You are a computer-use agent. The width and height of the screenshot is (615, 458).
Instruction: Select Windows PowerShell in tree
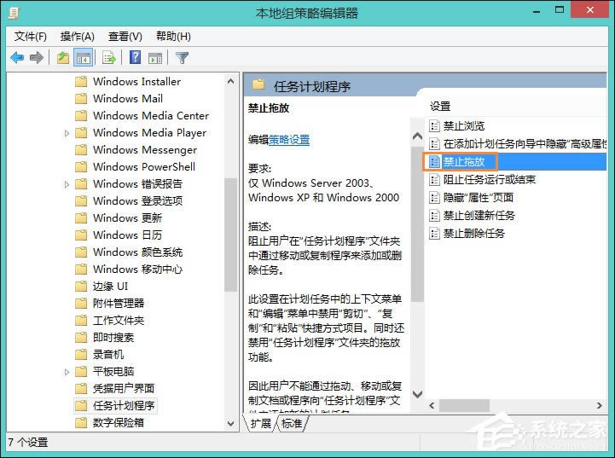[x=144, y=167]
